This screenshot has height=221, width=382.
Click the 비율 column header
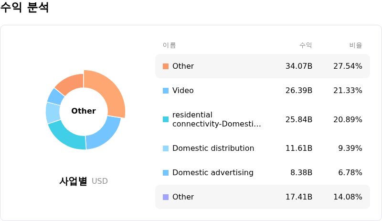click(356, 45)
